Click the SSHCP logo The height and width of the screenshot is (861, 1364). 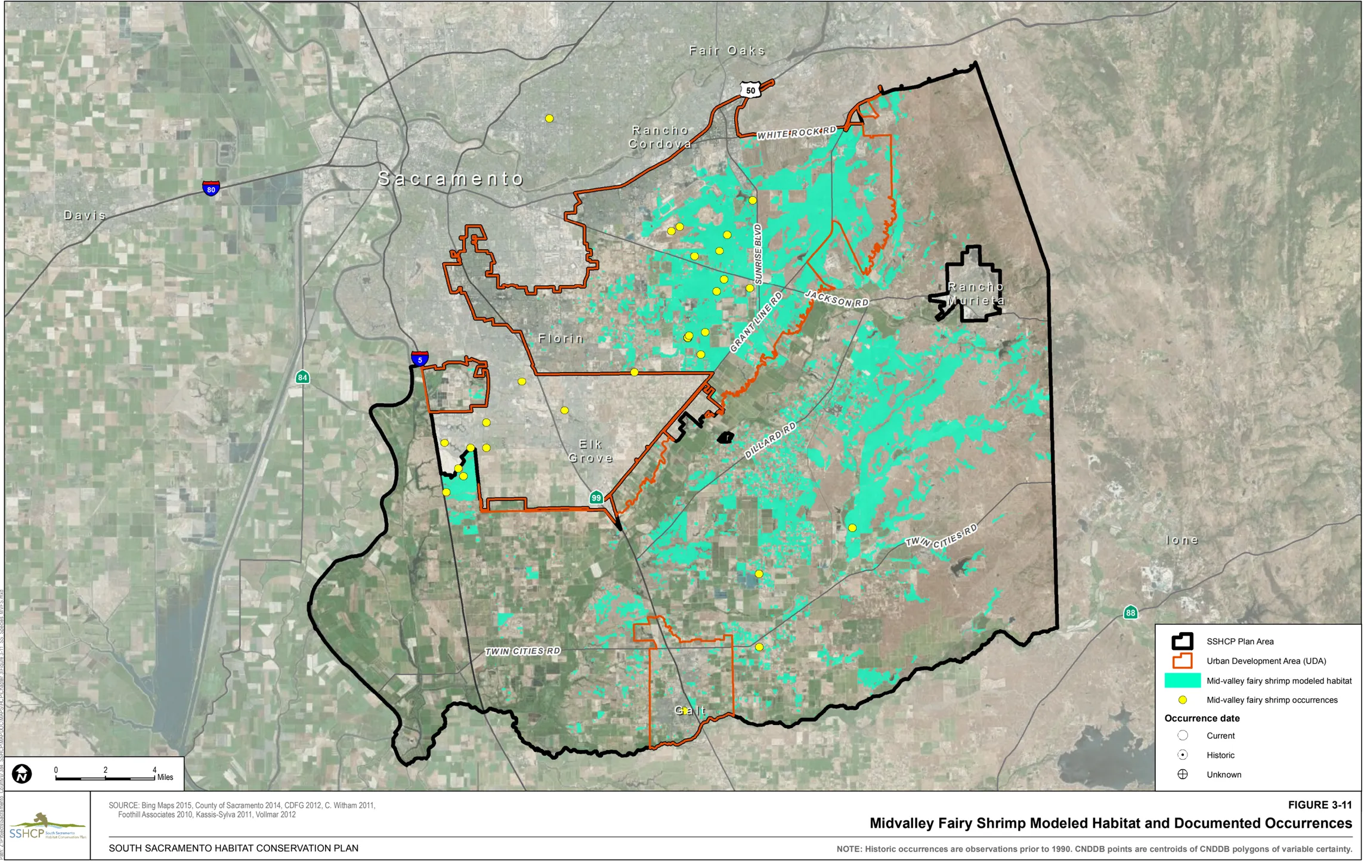click(48, 826)
